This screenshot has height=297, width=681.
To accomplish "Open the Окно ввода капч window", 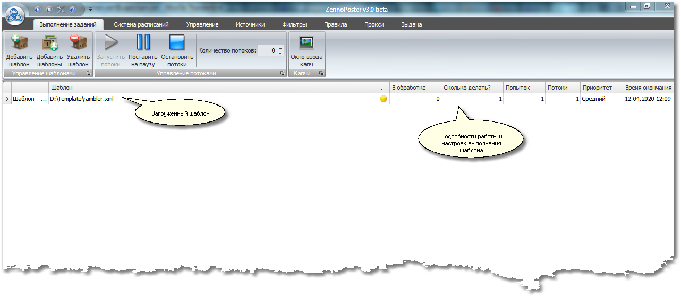I will (x=307, y=43).
